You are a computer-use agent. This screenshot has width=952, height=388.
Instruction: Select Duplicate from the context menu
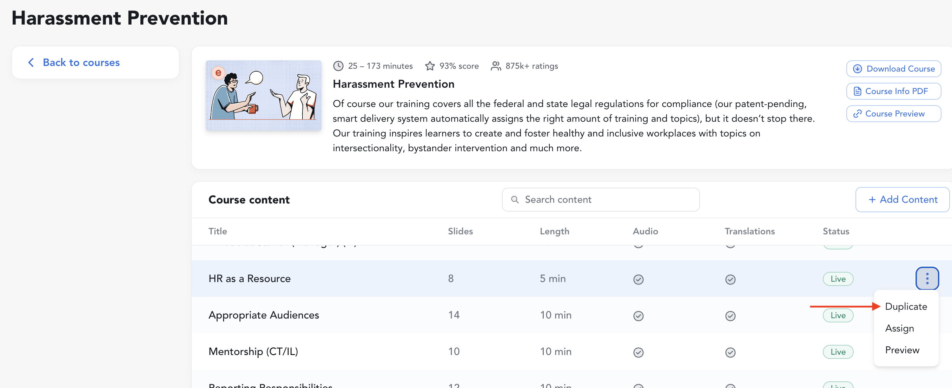tap(905, 306)
